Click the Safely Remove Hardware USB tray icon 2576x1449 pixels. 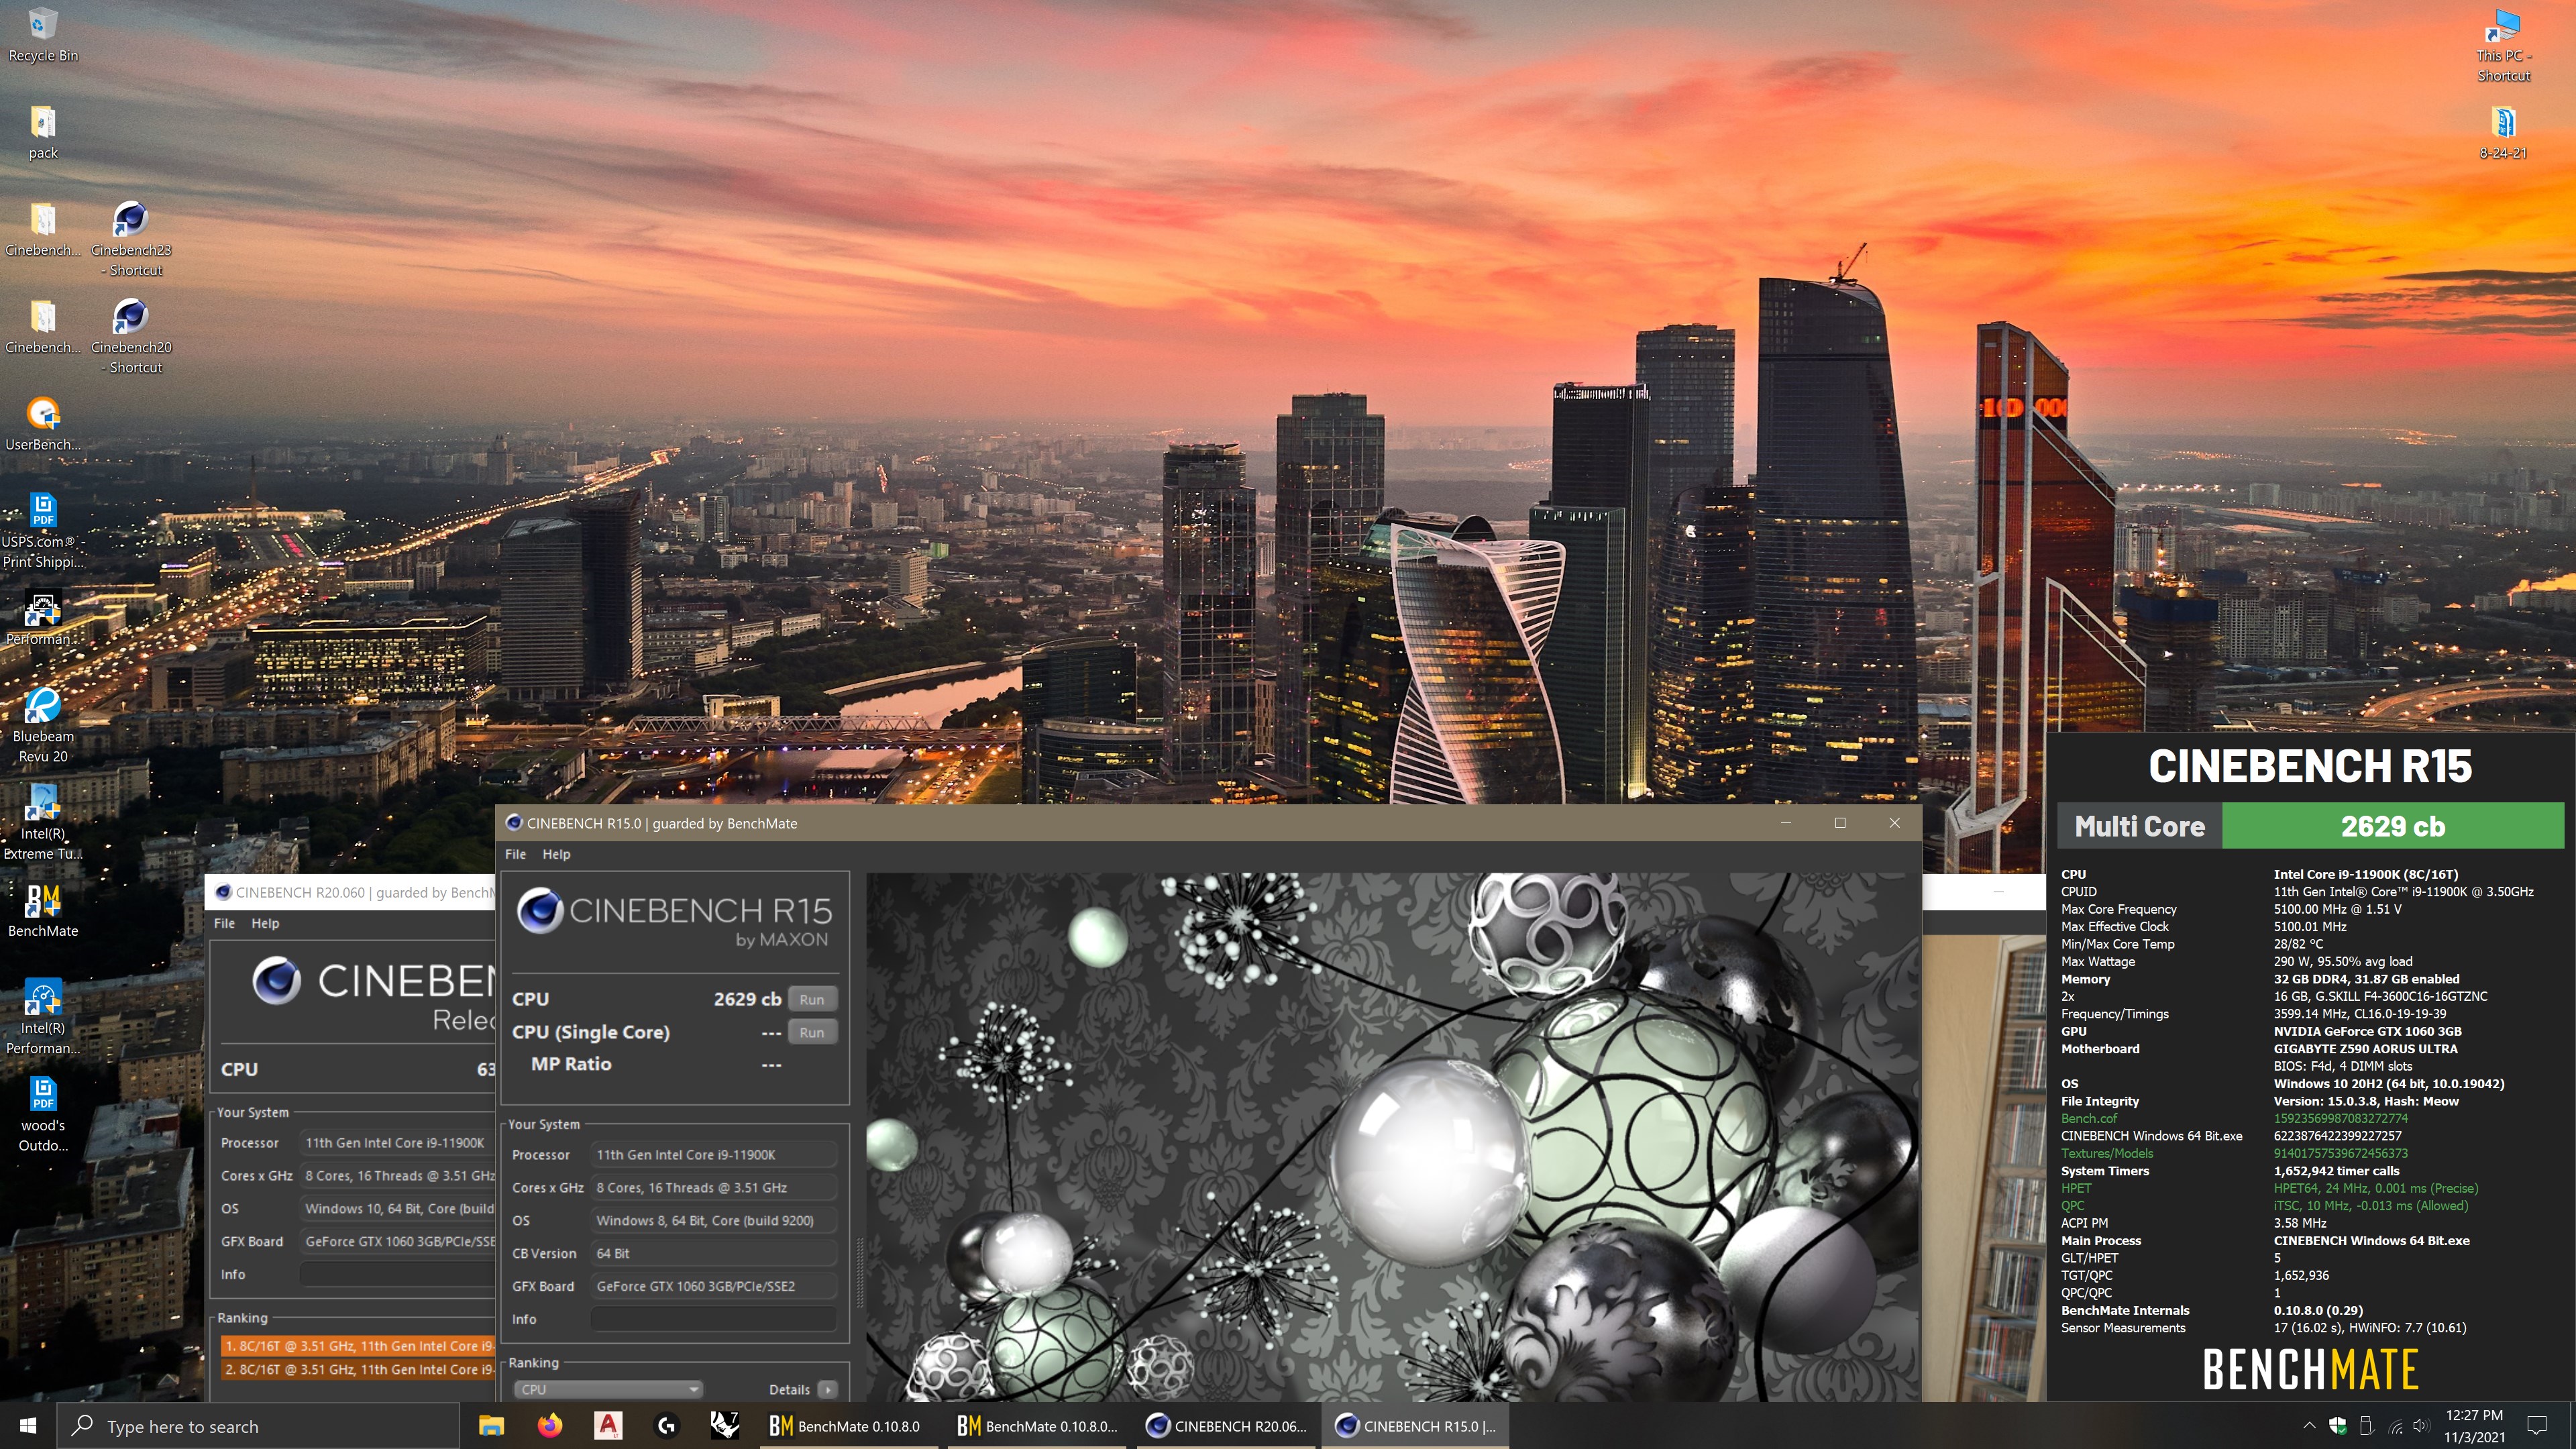(2366, 1425)
